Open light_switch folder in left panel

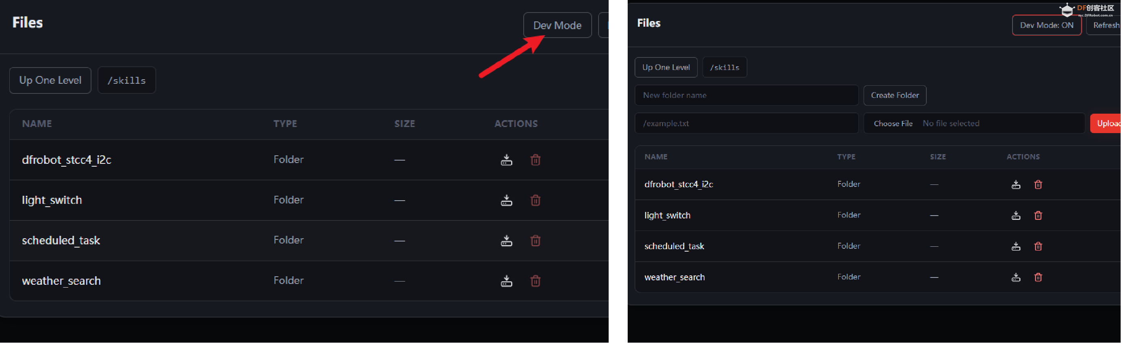[x=52, y=200]
